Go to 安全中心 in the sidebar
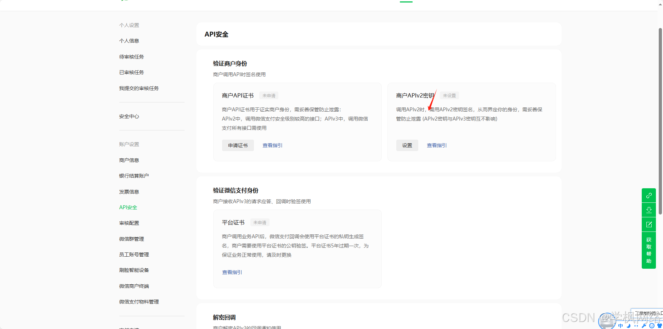The width and height of the screenshot is (663, 329). pyautogui.click(x=129, y=116)
